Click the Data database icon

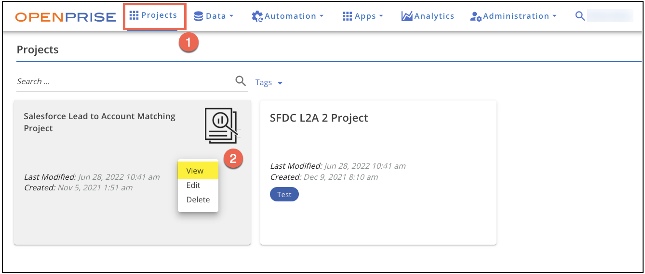198,16
